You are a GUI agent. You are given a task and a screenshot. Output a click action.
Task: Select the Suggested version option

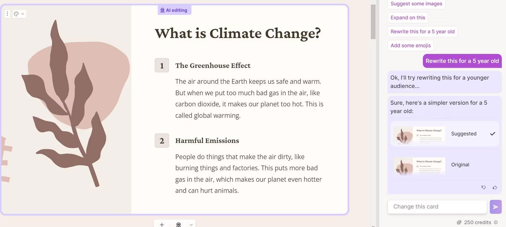pyautogui.click(x=445, y=134)
